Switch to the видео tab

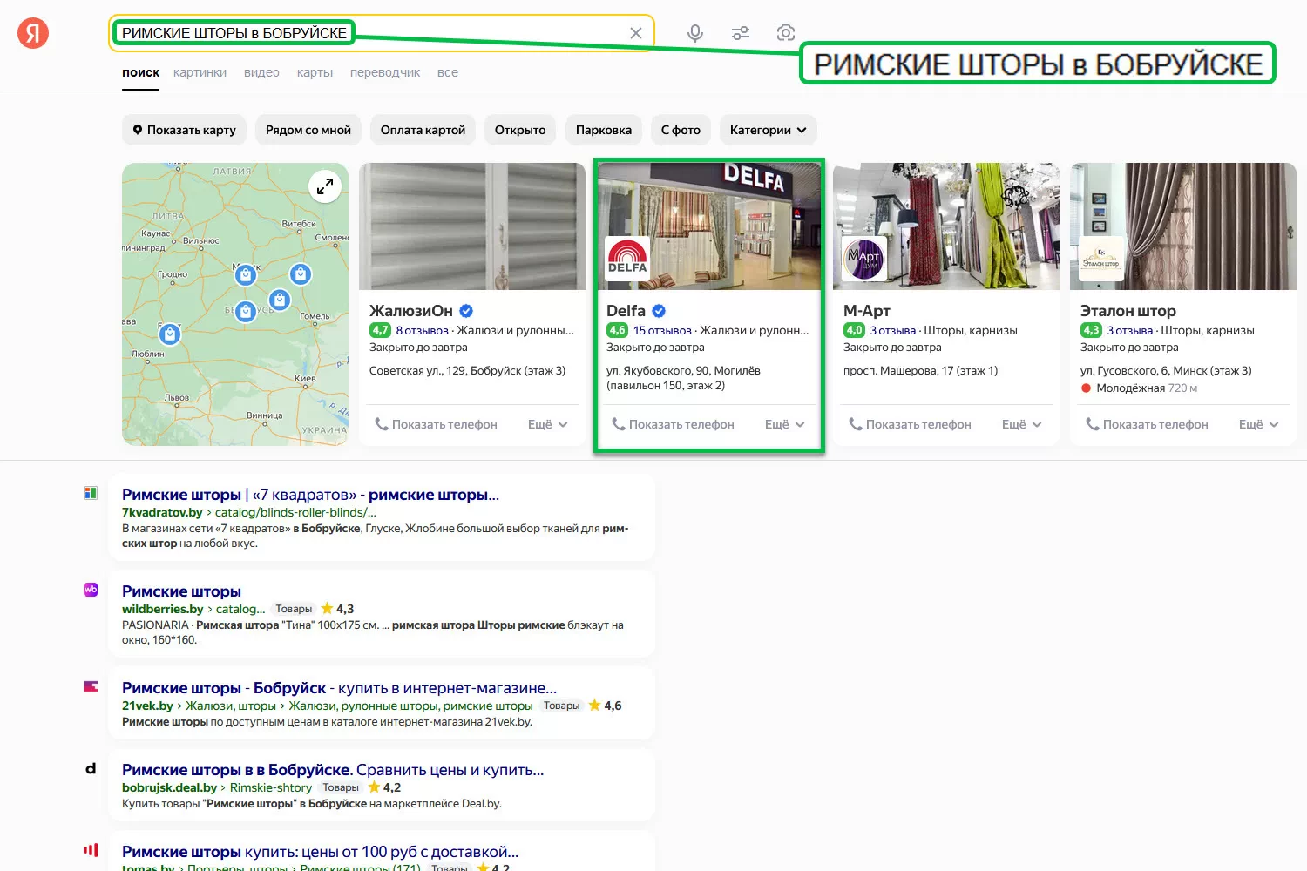click(261, 72)
